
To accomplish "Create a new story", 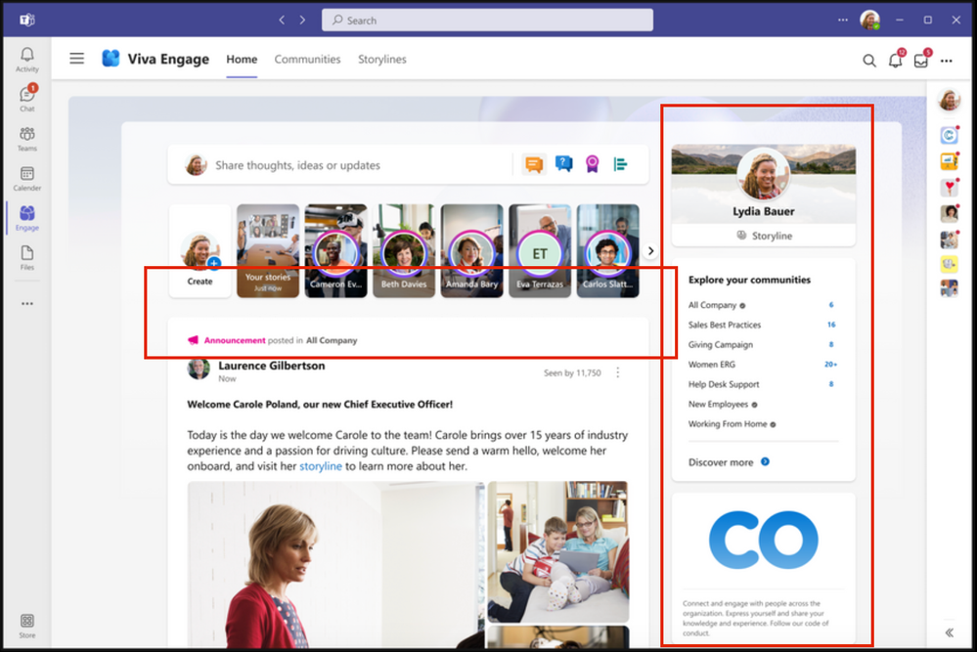I will pos(200,251).
